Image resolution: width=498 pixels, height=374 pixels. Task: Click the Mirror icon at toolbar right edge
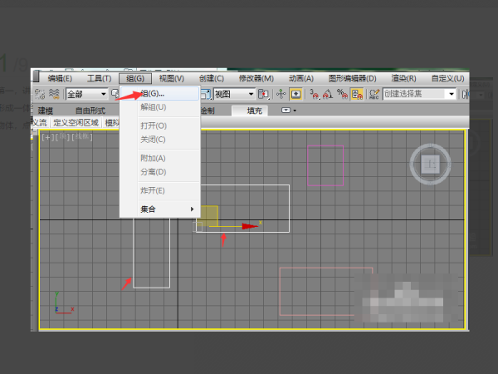point(466,94)
